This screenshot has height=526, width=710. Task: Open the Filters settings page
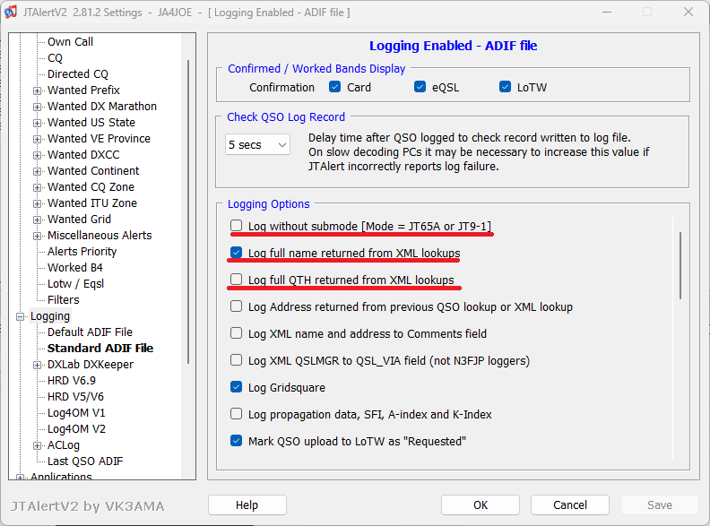click(x=64, y=299)
